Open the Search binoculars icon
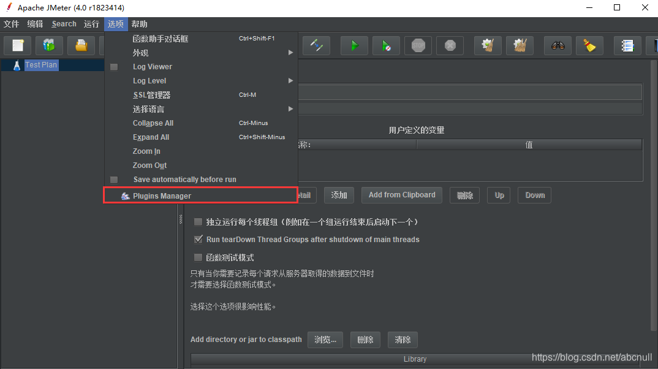The image size is (658, 369). tap(558, 45)
